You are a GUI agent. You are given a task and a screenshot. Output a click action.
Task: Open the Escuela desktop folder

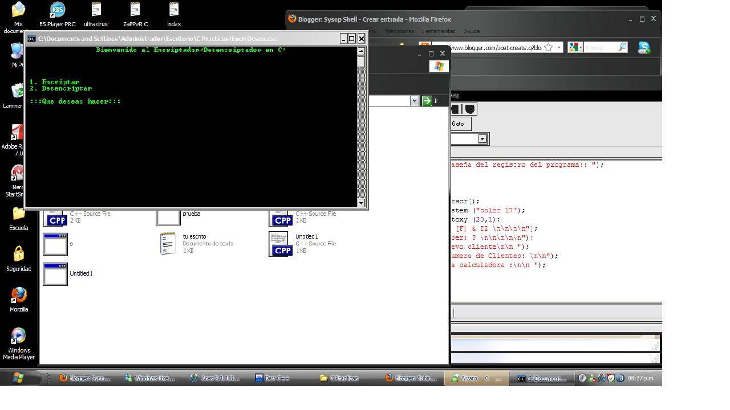pos(18,219)
